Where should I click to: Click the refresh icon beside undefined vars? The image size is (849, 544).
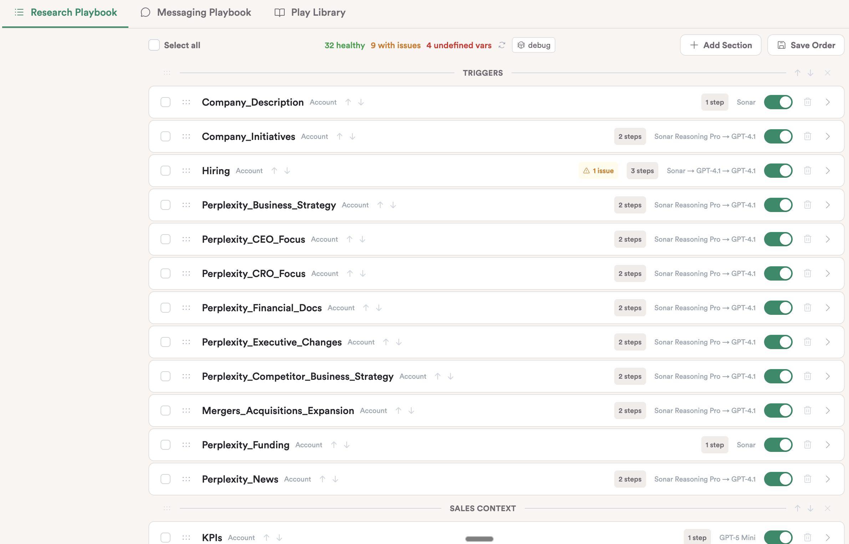pyautogui.click(x=502, y=45)
